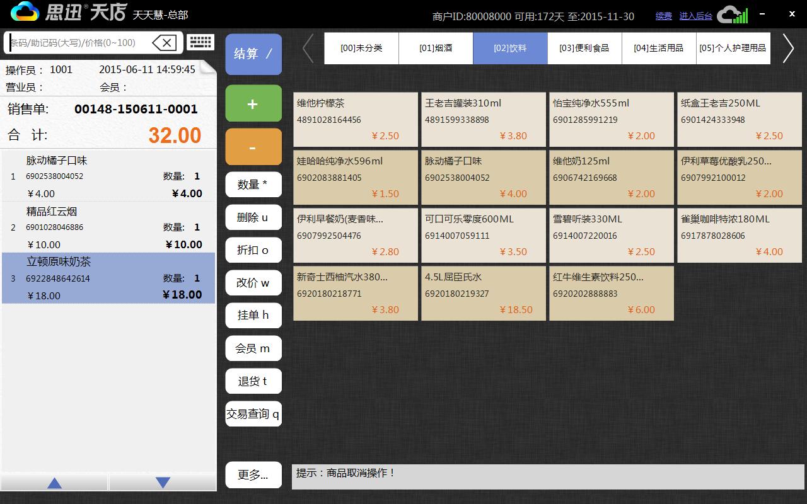The height and width of the screenshot is (504, 807).
Task: Click the 挂单 hold-order button
Action: click(253, 315)
